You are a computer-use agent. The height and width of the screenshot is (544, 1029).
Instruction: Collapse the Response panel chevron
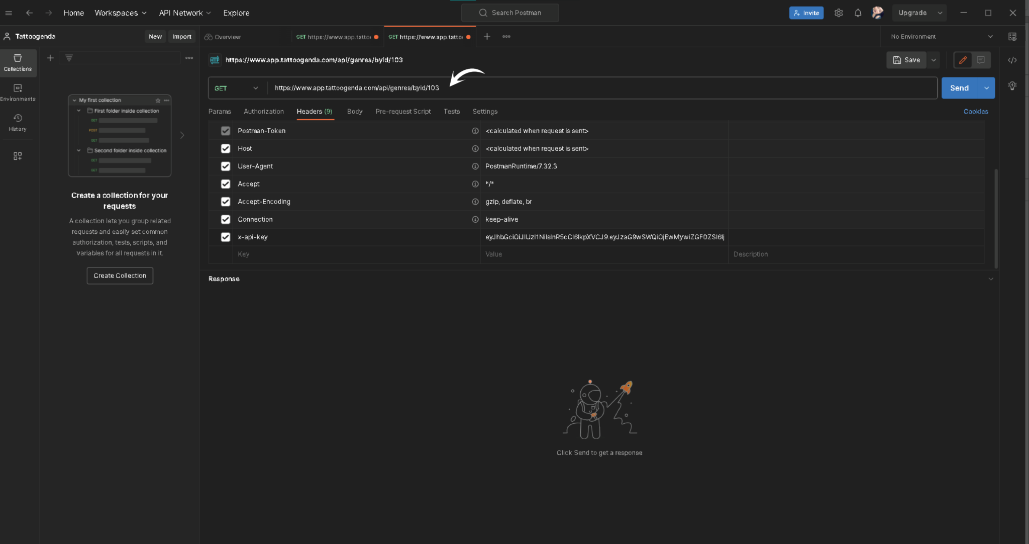tap(991, 279)
